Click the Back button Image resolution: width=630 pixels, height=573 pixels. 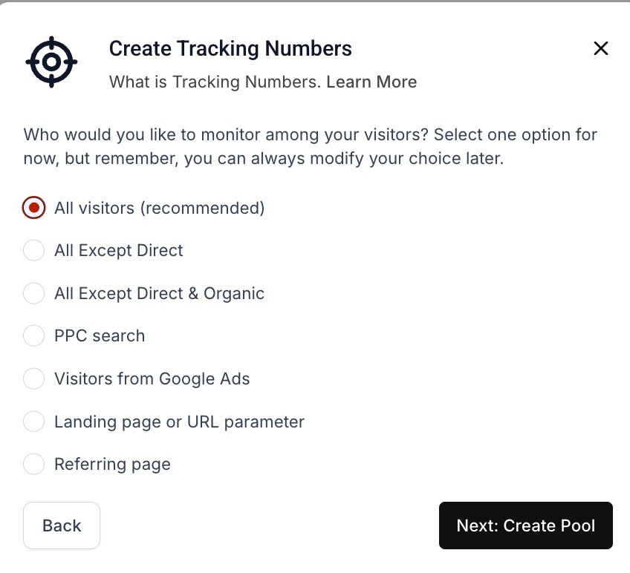62,525
